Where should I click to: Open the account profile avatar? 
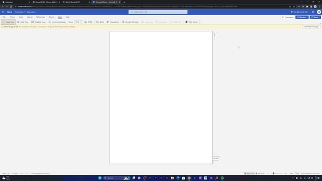click(x=318, y=12)
